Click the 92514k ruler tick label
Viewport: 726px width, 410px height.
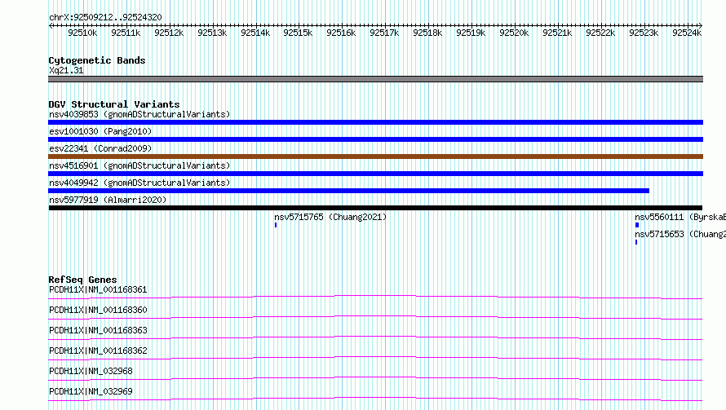[x=255, y=33]
